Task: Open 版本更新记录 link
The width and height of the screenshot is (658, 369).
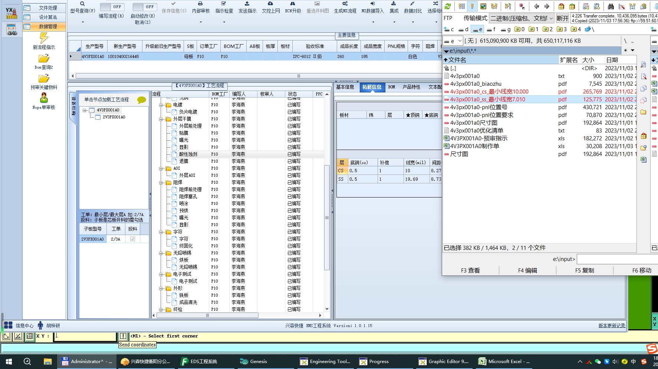Action: (612, 326)
